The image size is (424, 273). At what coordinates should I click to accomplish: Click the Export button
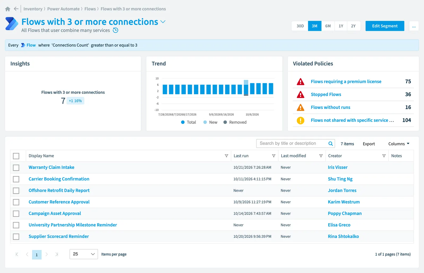click(369, 144)
